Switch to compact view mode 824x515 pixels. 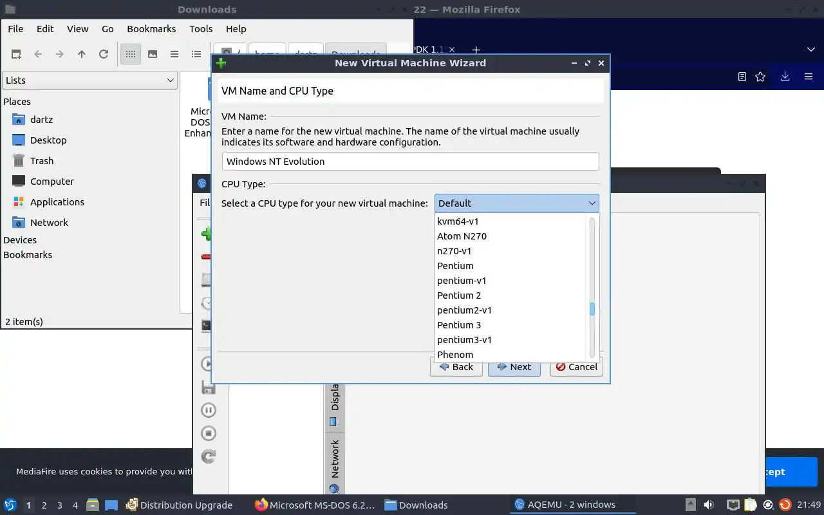174,54
